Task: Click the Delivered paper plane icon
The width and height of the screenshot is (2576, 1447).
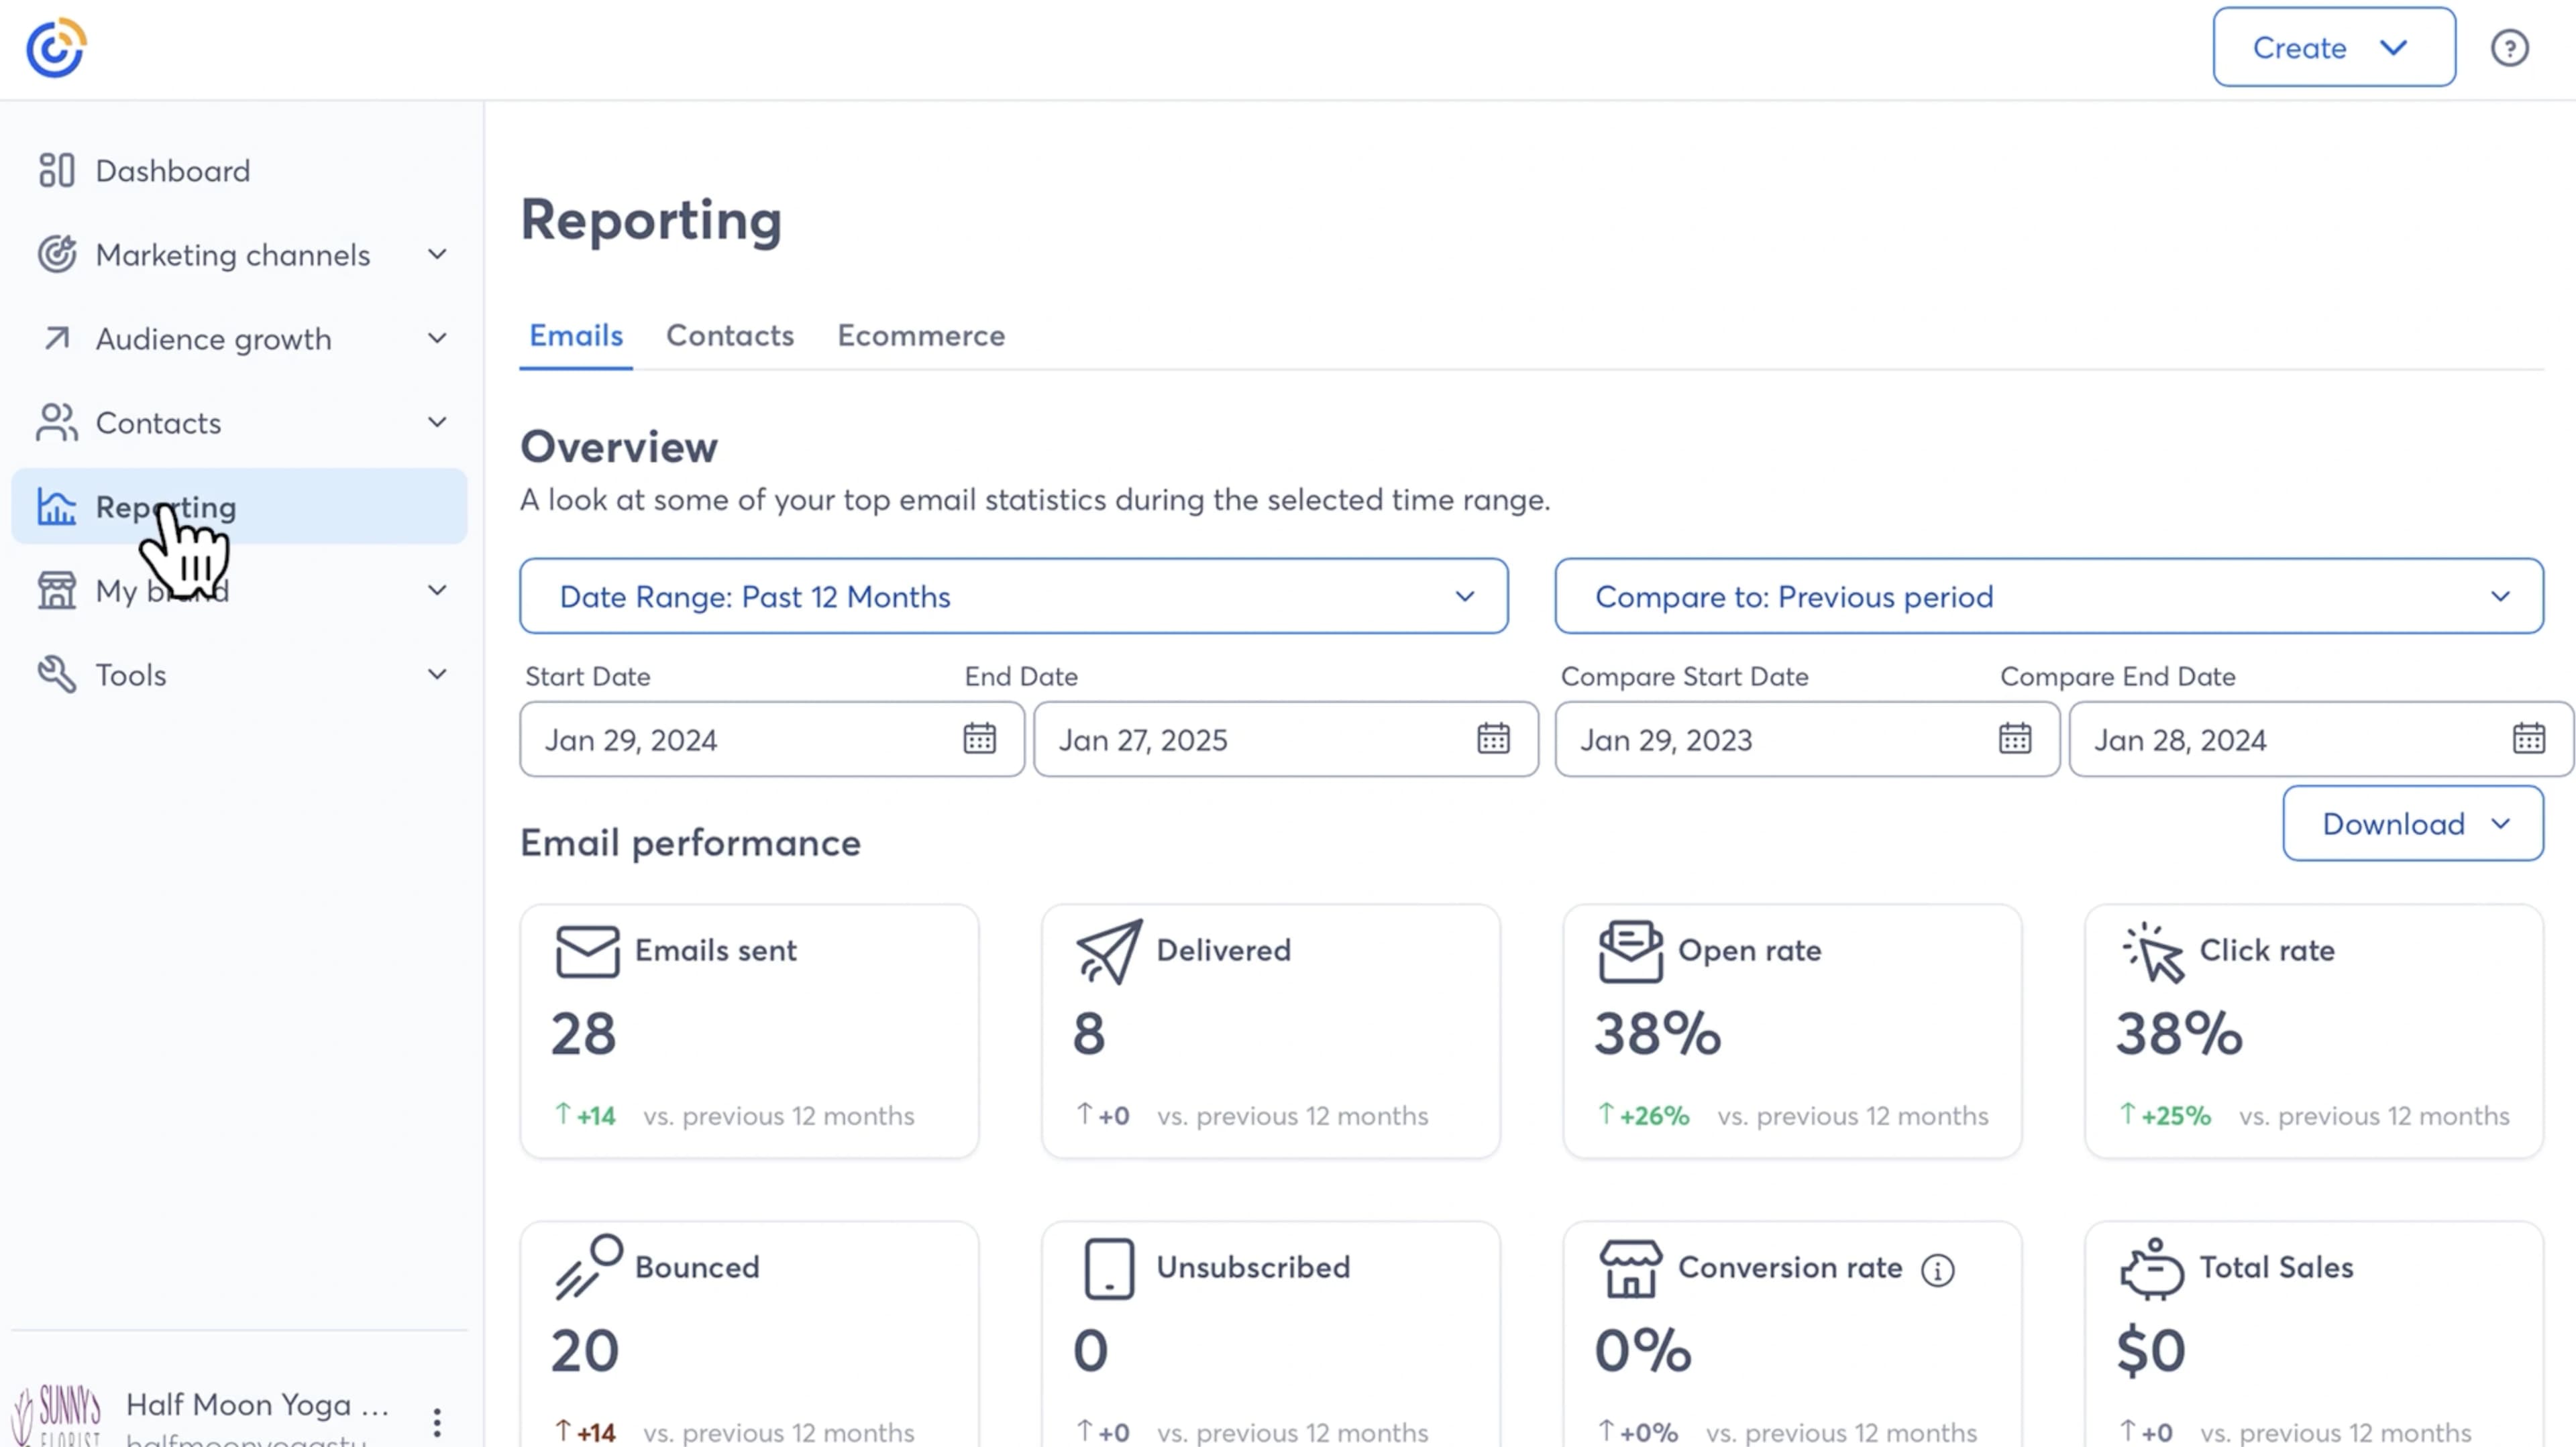Action: [x=1109, y=951]
